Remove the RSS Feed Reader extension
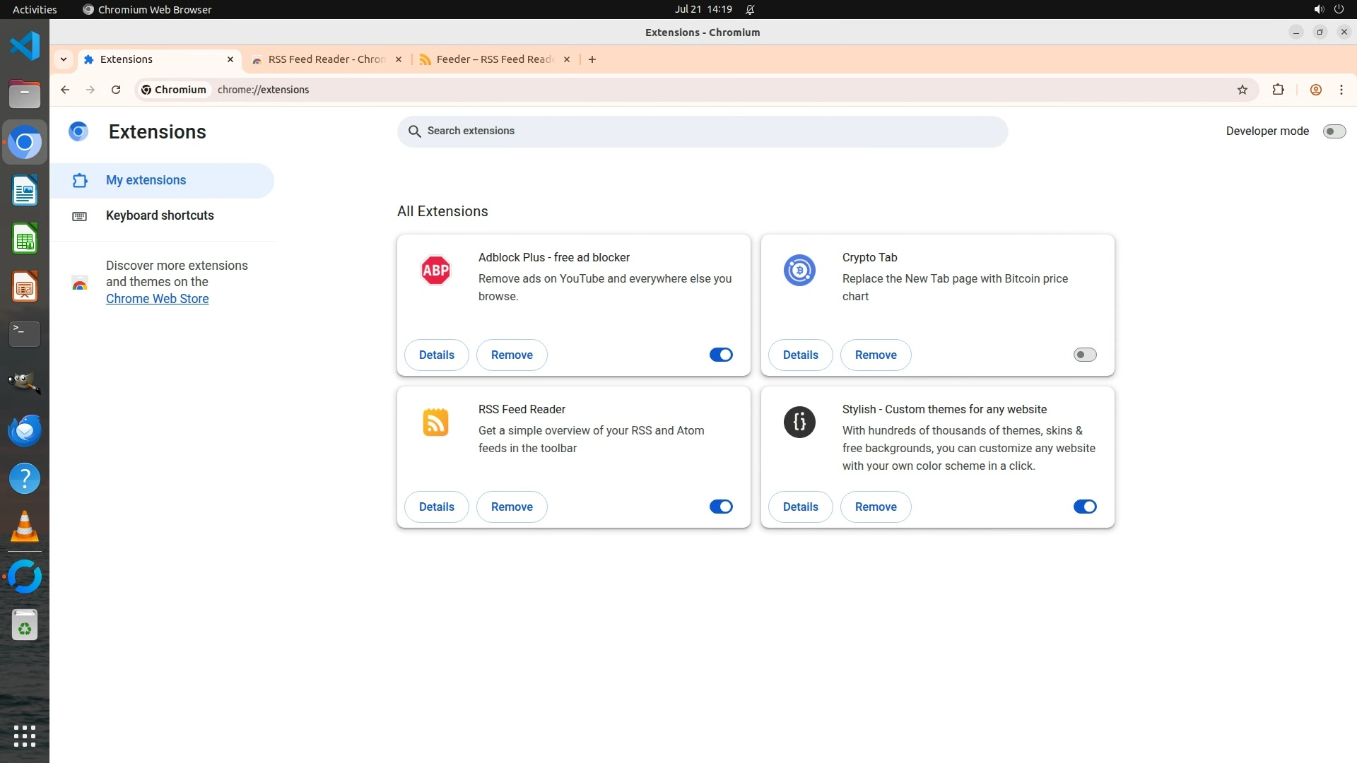 [512, 507]
